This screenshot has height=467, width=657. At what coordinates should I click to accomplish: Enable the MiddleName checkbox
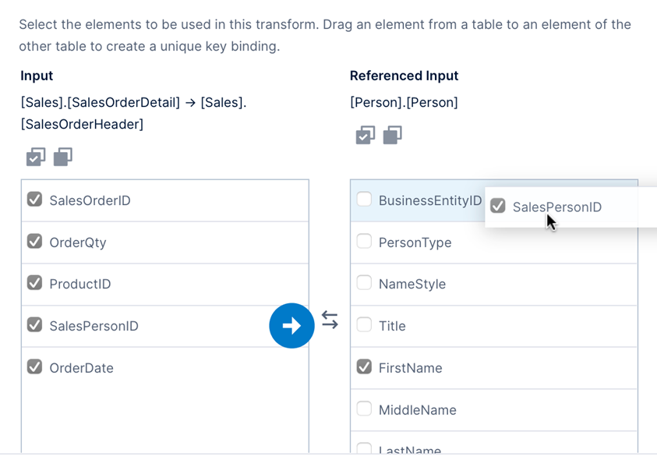tap(364, 409)
